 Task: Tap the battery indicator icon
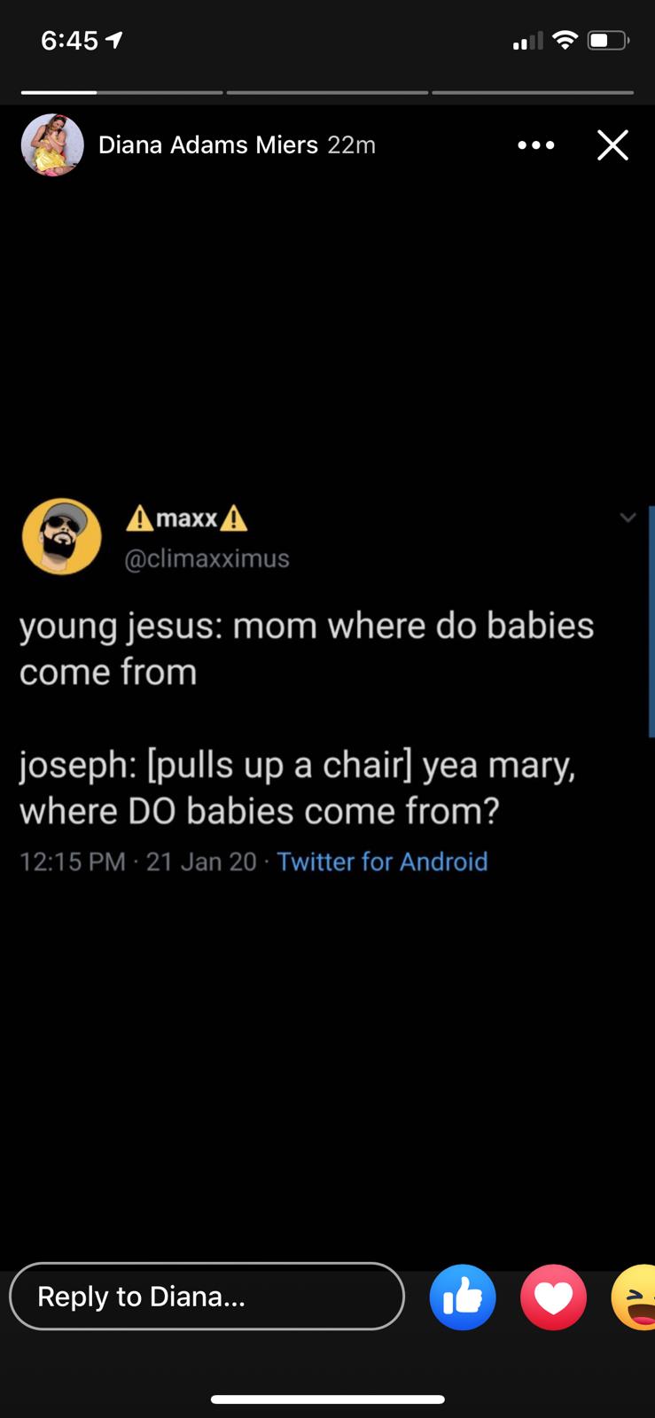click(x=609, y=40)
